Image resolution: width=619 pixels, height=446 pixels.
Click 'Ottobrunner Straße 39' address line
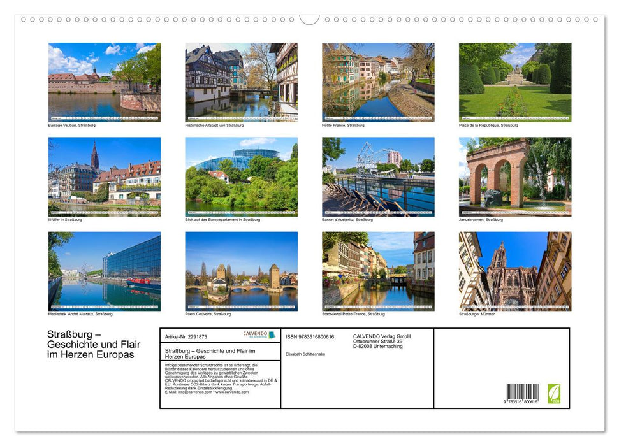[x=378, y=342]
